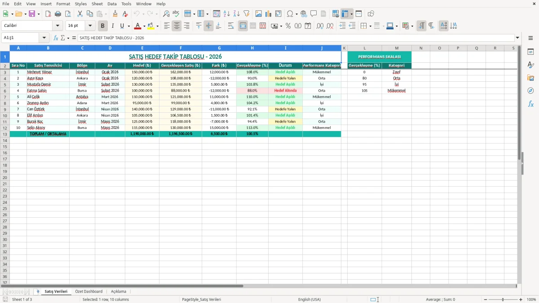Open background color dropdown arrow
Image resolution: width=539 pixels, height=303 pixels.
coord(157,26)
